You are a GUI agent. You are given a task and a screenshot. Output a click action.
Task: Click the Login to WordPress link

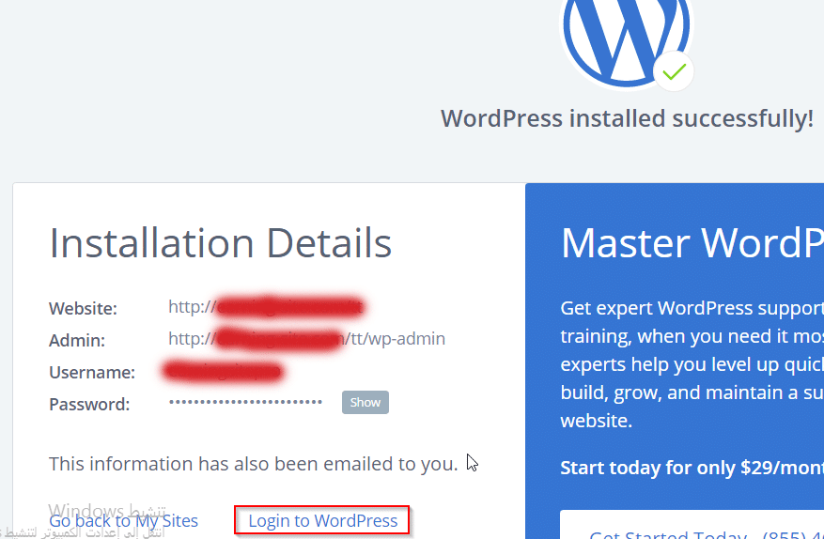pyautogui.click(x=322, y=520)
